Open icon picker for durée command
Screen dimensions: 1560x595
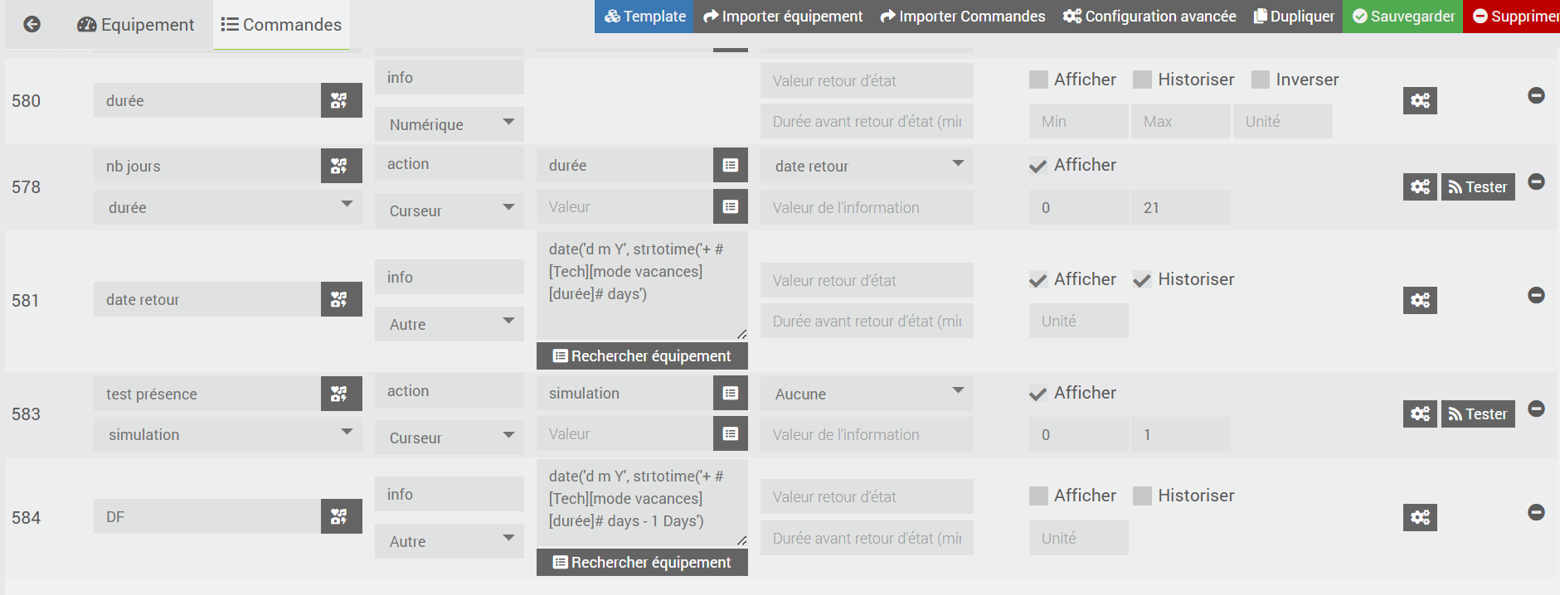(341, 100)
